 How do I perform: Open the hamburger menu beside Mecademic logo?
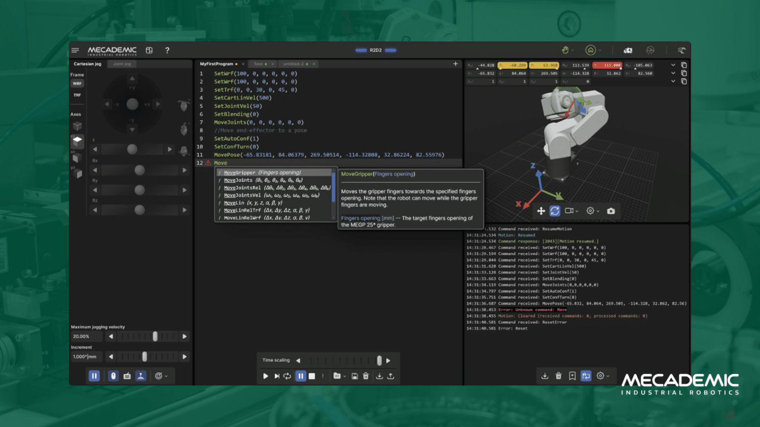click(x=75, y=50)
